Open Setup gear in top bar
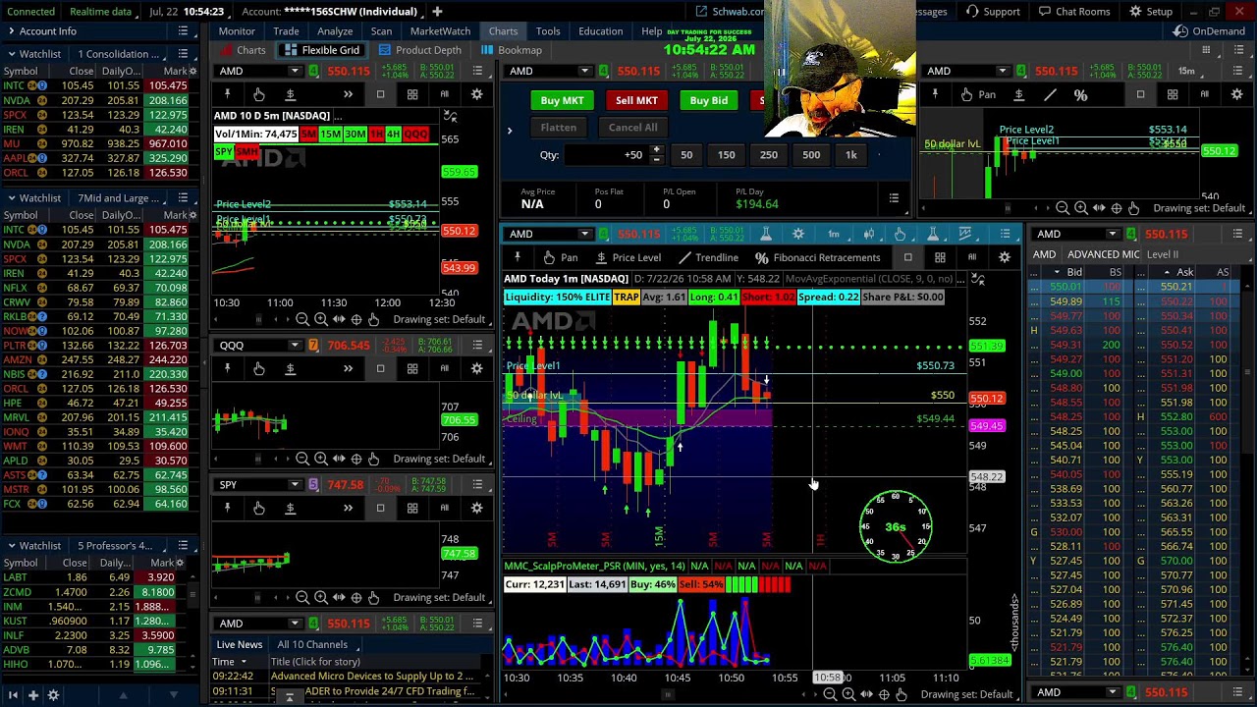The width and height of the screenshot is (1257, 707). (x=1151, y=11)
